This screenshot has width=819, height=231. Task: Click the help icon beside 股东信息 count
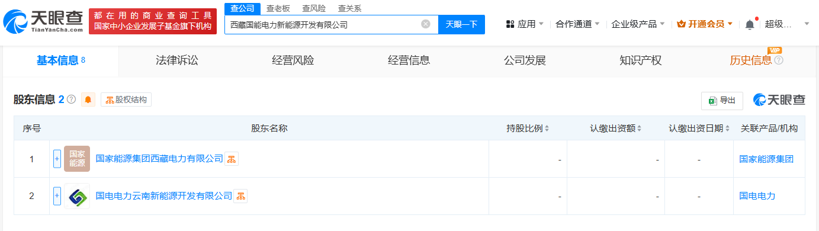point(71,100)
